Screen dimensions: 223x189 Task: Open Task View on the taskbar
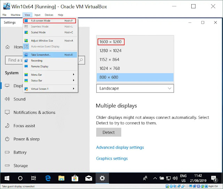[33, 178]
